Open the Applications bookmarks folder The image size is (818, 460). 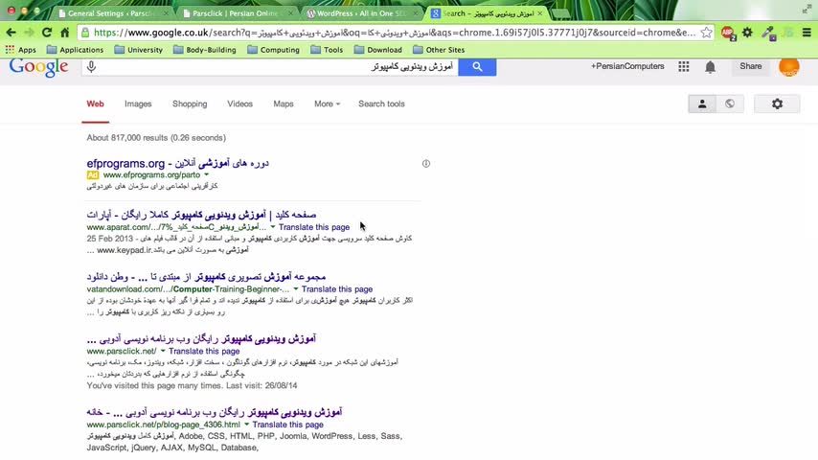click(75, 50)
